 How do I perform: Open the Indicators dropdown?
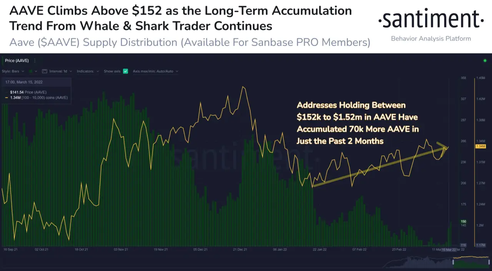(x=88, y=71)
